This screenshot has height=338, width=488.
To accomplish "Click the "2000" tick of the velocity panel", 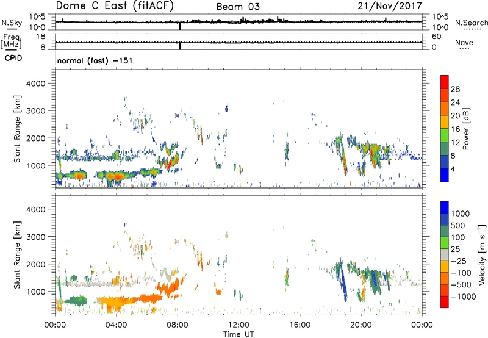I will [36, 264].
